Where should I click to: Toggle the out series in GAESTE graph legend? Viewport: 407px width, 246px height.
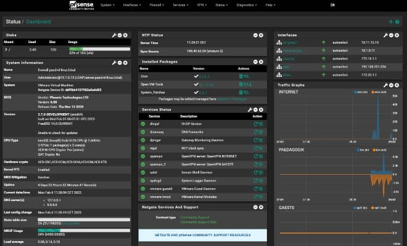tap(379, 208)
